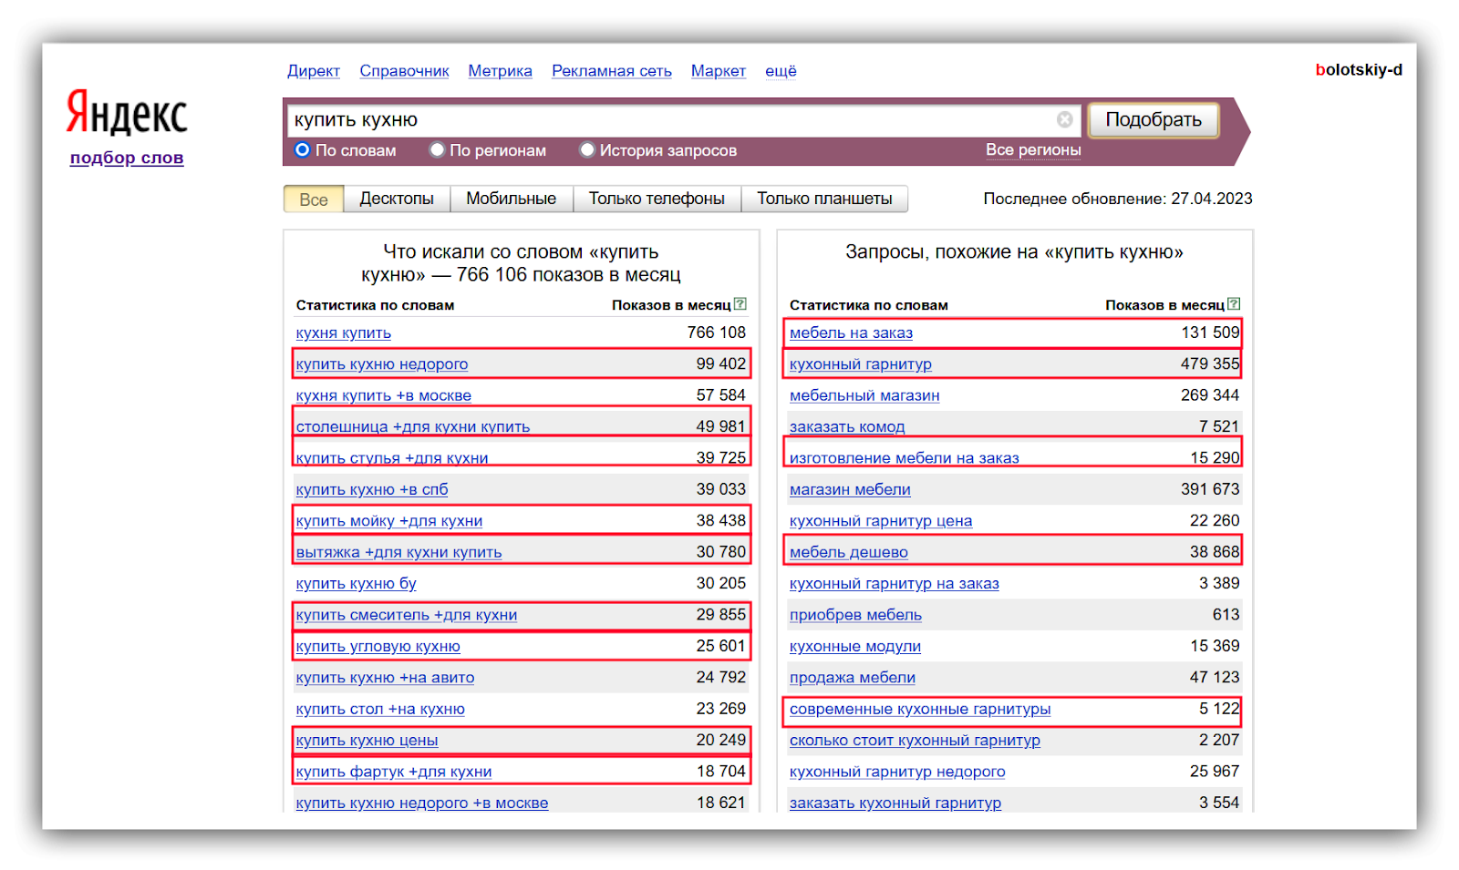
Task: Open query 'купить угловую кухню'
Action: pos(378,647)
